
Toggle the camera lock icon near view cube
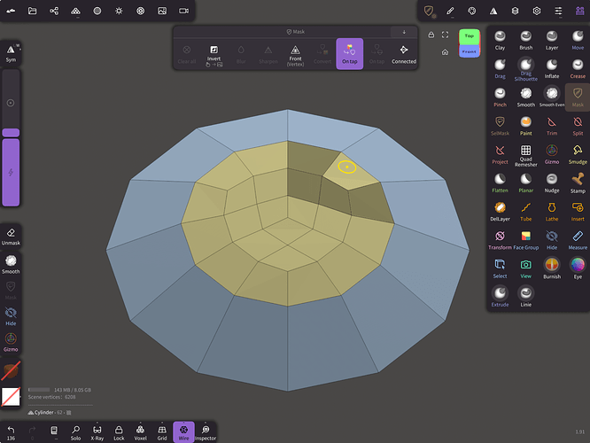(431, 35)
